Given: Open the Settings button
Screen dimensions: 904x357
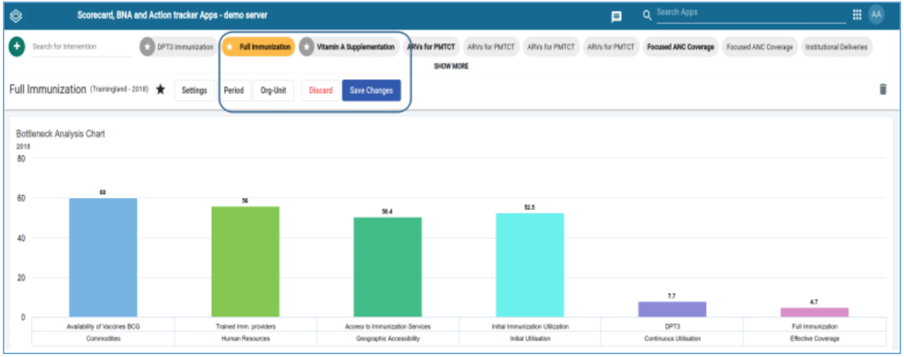Looking at the screenshot, I should pos(194,90).
